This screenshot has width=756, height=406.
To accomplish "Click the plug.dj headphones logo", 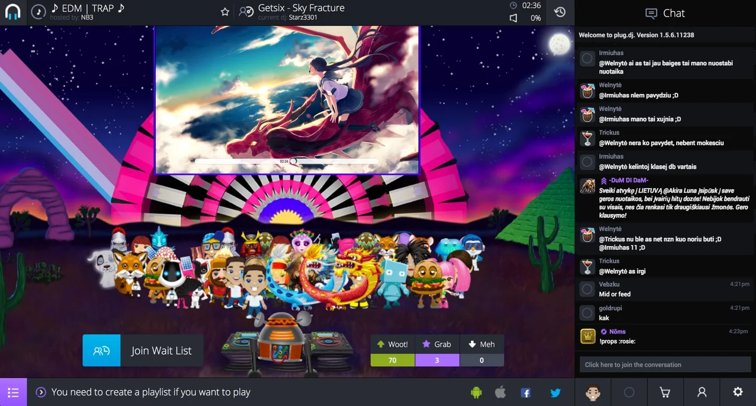I will point(13,12).
